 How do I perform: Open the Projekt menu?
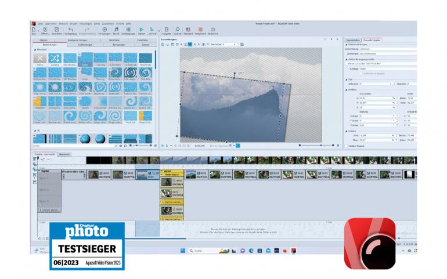coord(74,24)
